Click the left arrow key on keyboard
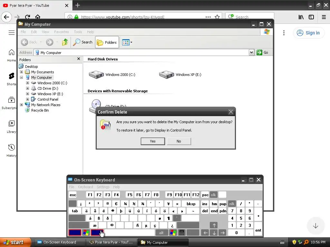This screenshot has width=330, height=247. point(205,233)
